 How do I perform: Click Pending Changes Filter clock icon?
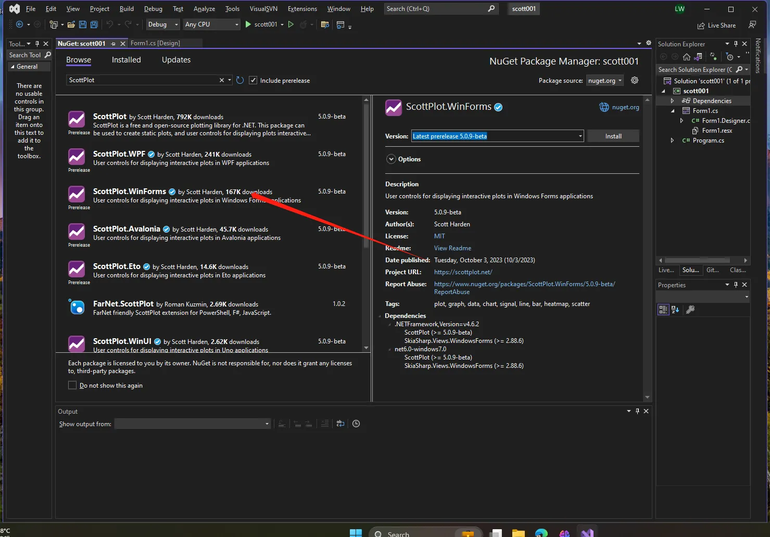(x=730, y=57)
